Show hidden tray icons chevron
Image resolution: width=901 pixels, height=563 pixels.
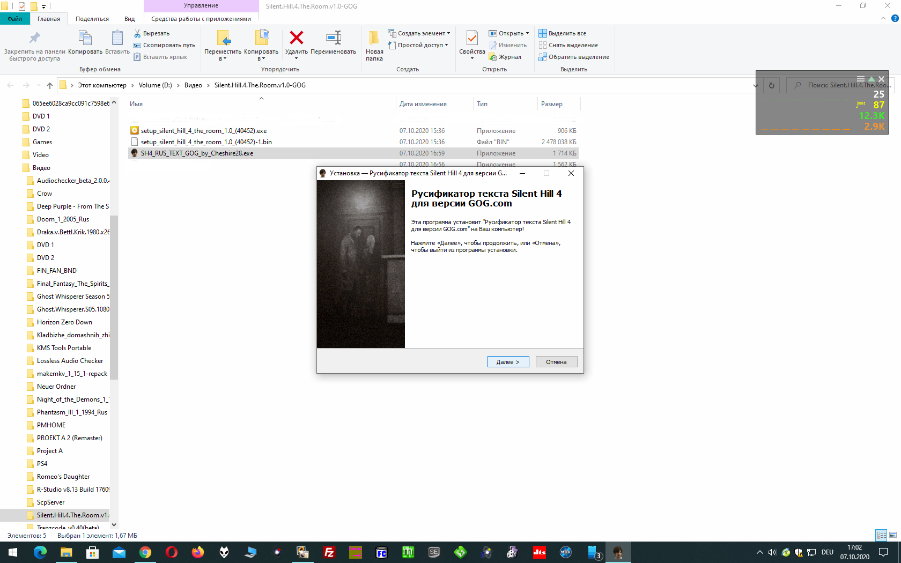pos(759,552)
